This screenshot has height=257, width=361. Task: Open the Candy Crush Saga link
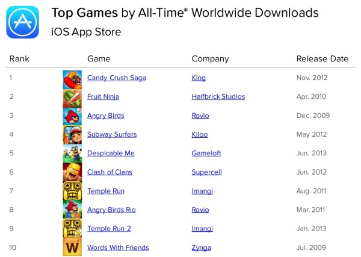click(116, 78)
